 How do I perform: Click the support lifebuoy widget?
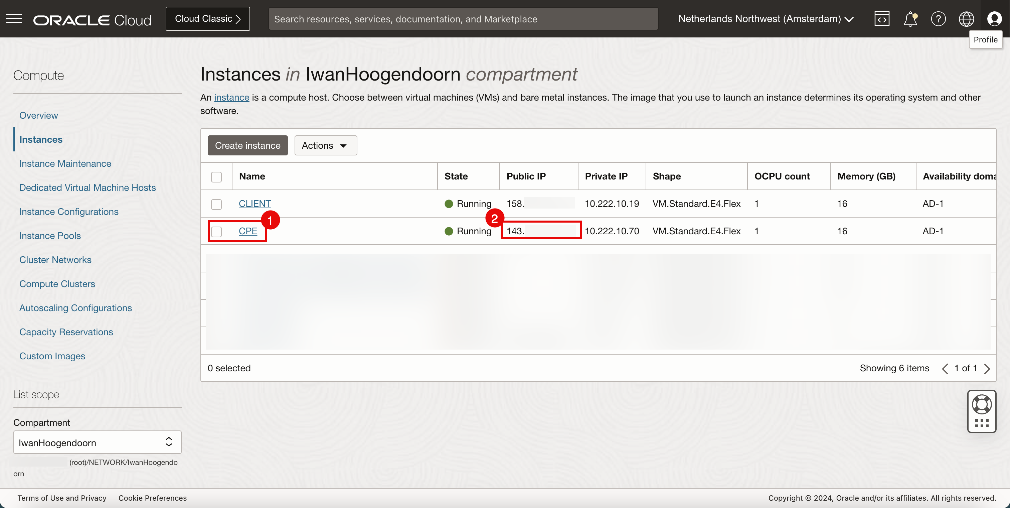click(981, 404)
